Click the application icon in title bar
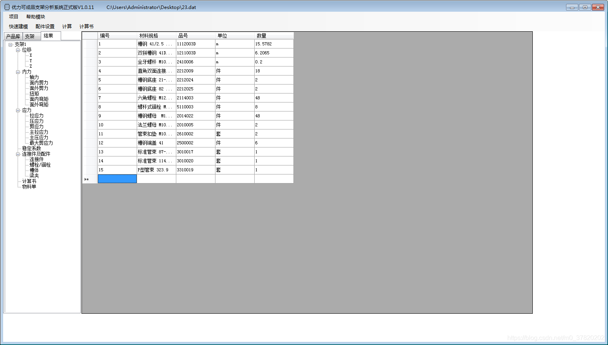This screenshot has width=608, height=345. point(7,7)
